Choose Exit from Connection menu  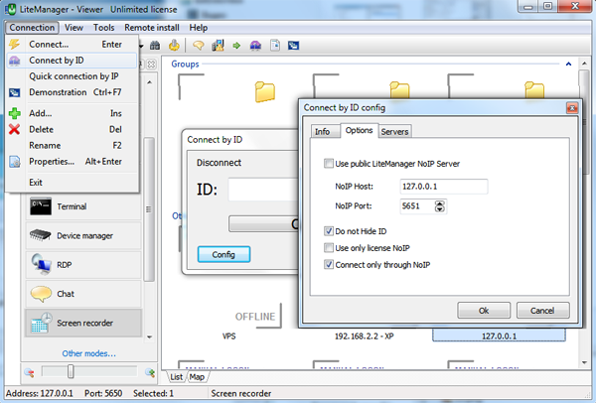click(x=72, y=183)
